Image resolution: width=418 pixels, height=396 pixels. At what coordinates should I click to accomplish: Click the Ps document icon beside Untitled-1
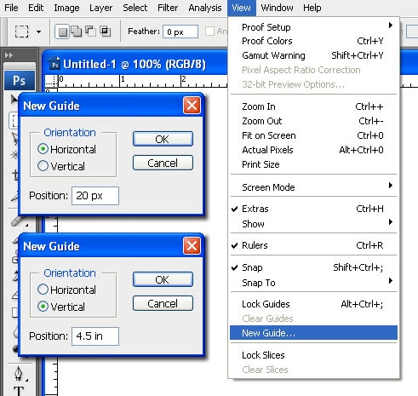pos(54,64)
